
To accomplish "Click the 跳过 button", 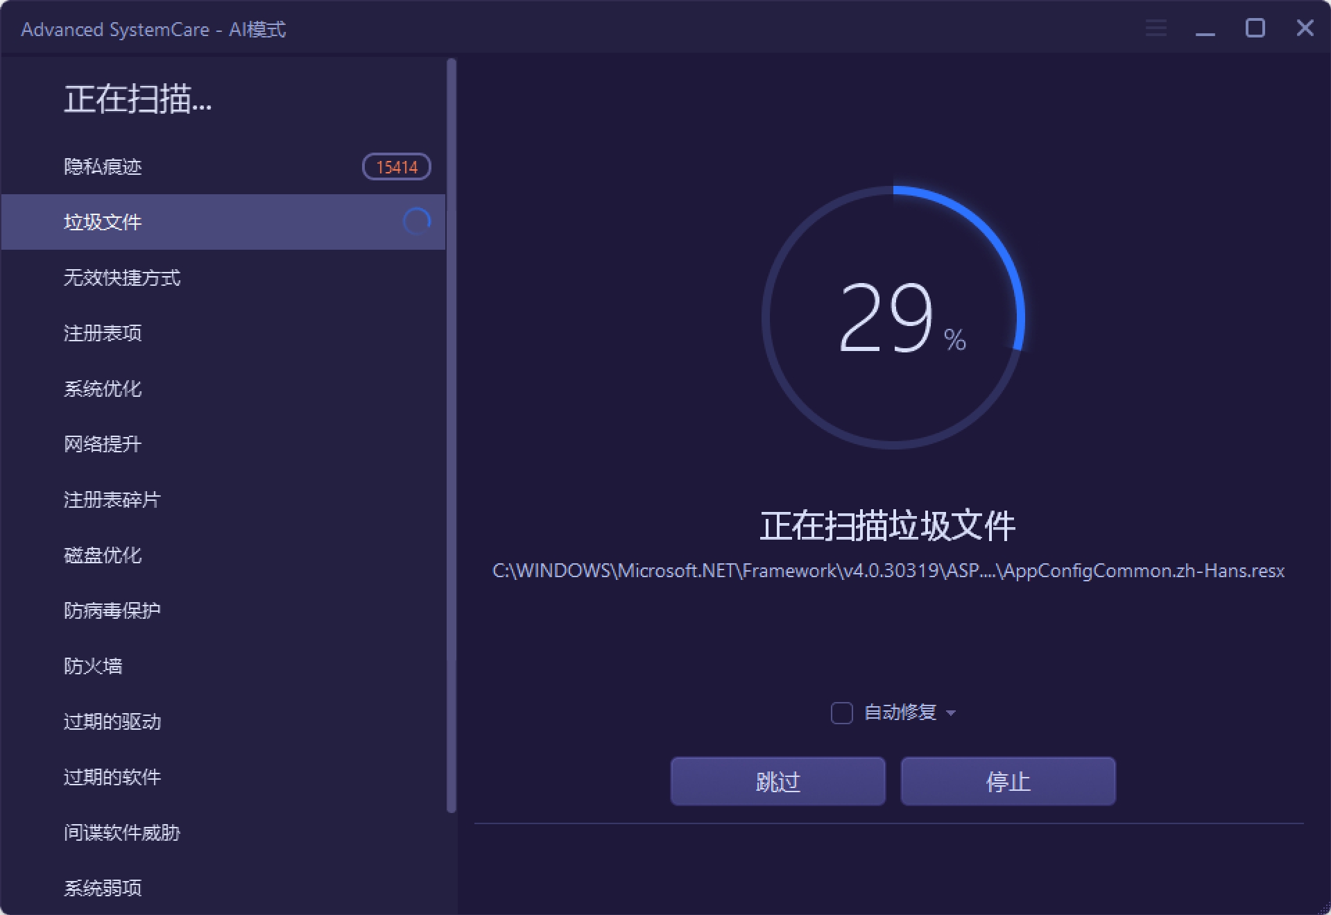I will pyautogui.click(x=777, y=781).
